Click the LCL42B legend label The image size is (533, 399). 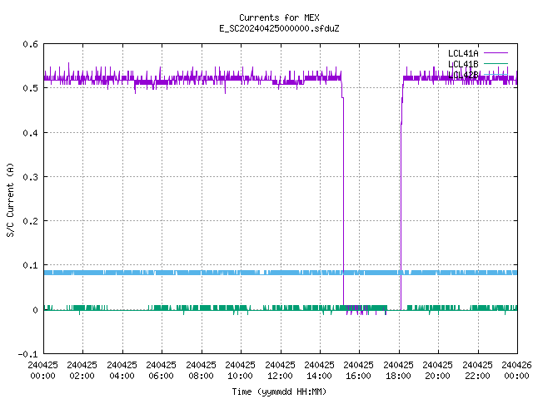(x=463, y=75)
